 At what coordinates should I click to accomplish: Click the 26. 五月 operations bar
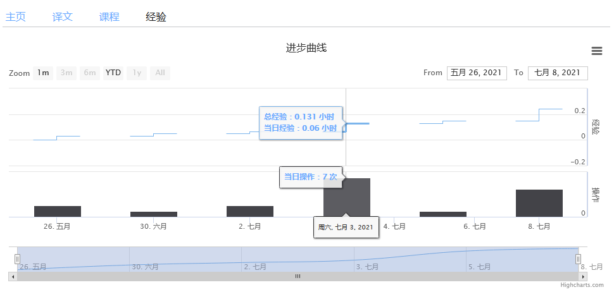[x=57, y=211]
